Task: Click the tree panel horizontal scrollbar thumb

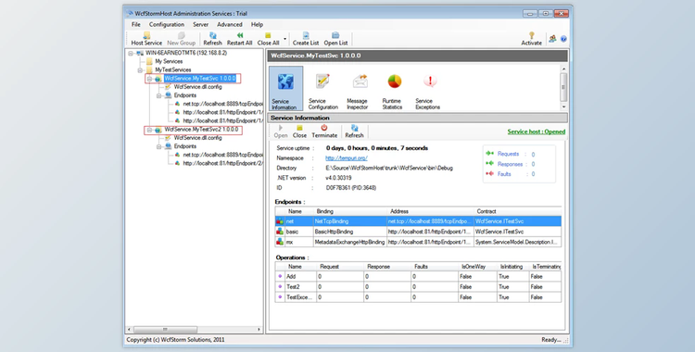Action: tap(165, 330)
